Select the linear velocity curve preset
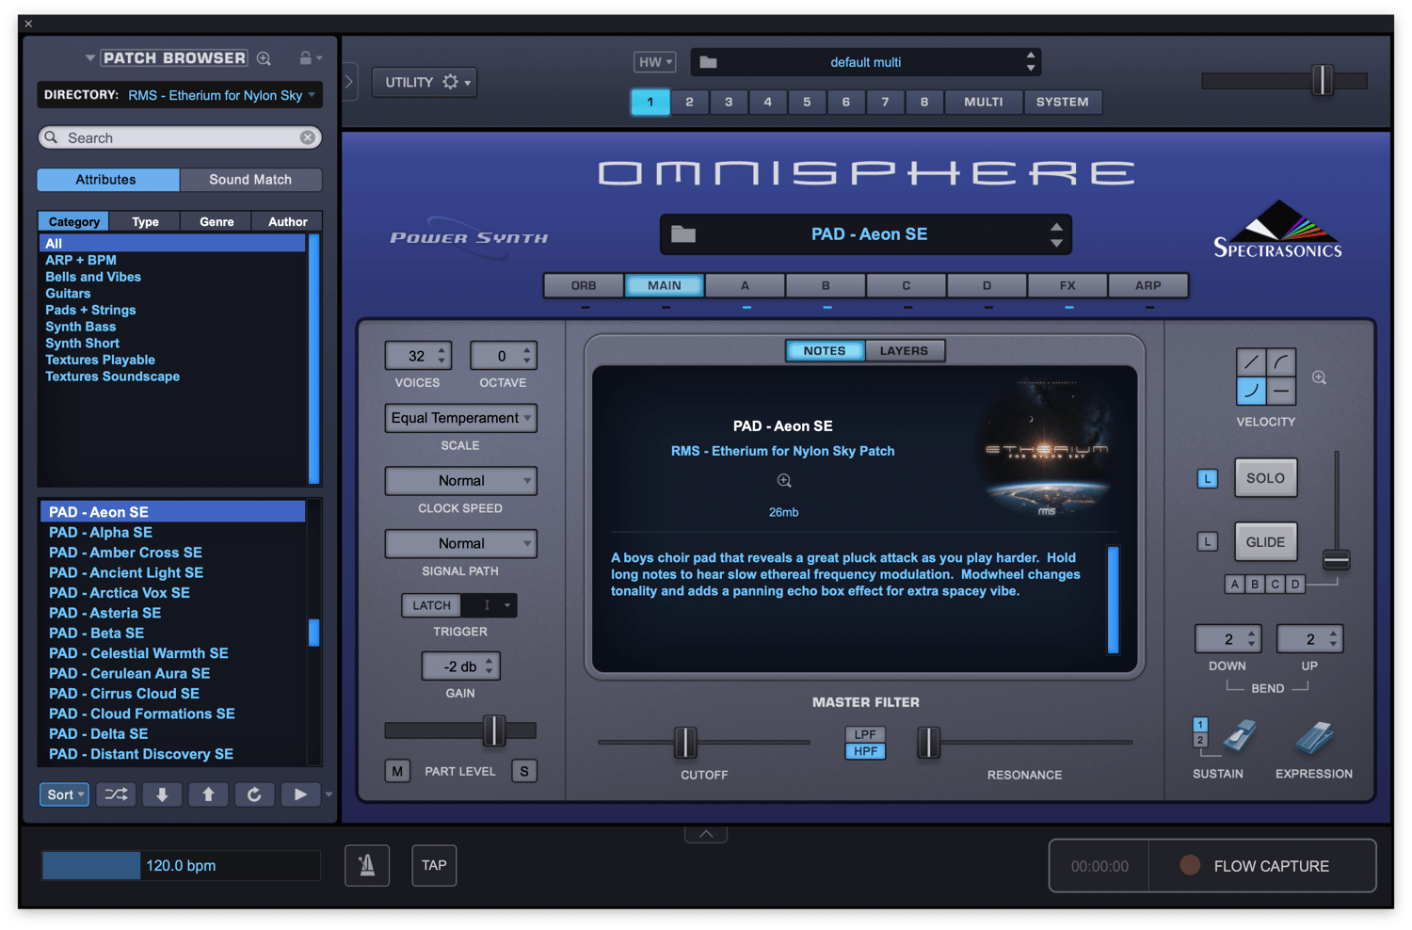Image resolution: width=1412 pixels, height=930 pixels. coord(1251,362)
